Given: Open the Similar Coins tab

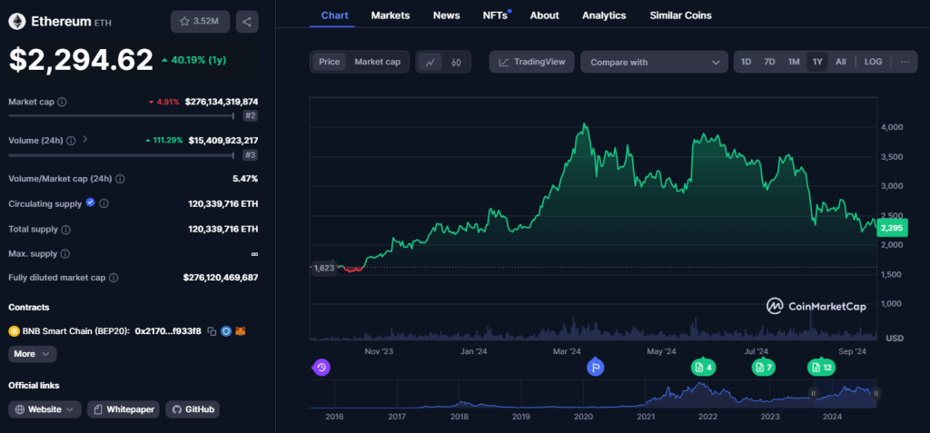Looking at the screenshot, I should point(680,15).
